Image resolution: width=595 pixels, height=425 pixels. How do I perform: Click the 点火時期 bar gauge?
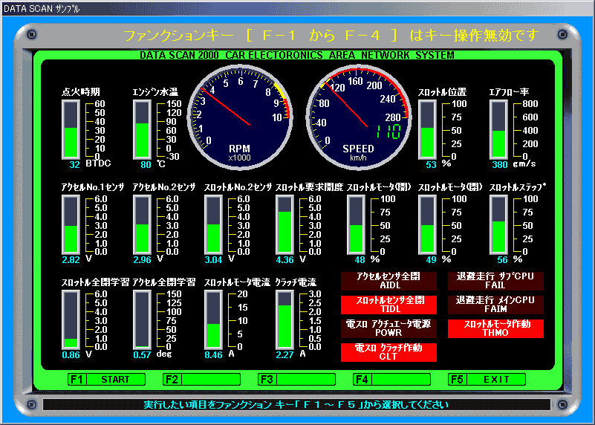(x=71, y=129)
